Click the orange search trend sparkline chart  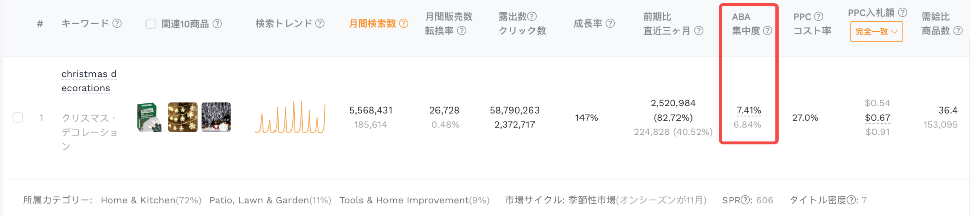[290, 118]
